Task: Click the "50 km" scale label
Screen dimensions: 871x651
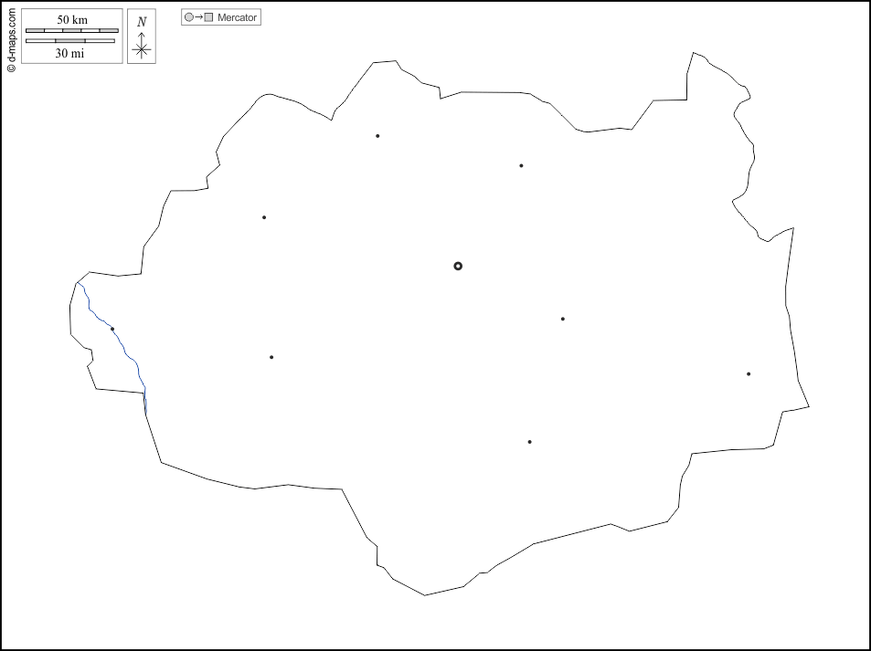Action: (72, 20)
